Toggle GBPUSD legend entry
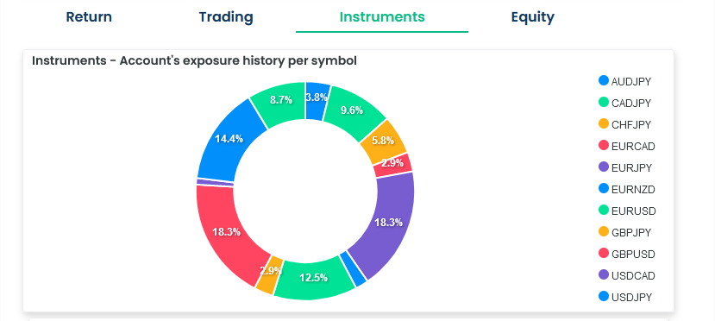 [626, 254]
